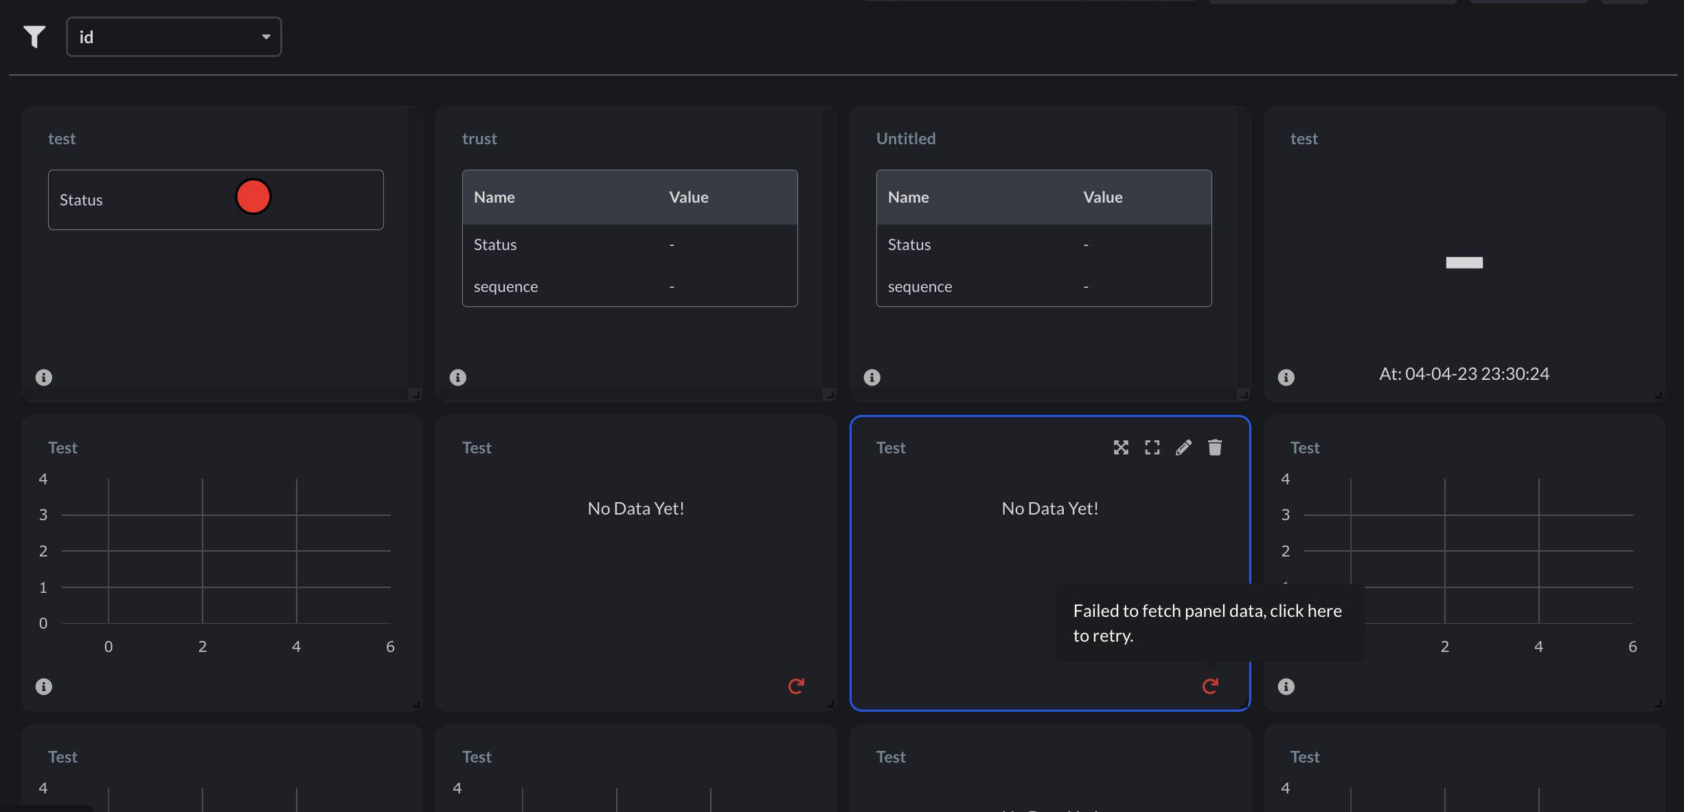
Task: Click the move icon on selected Test panel
Action: [1121, 448]
